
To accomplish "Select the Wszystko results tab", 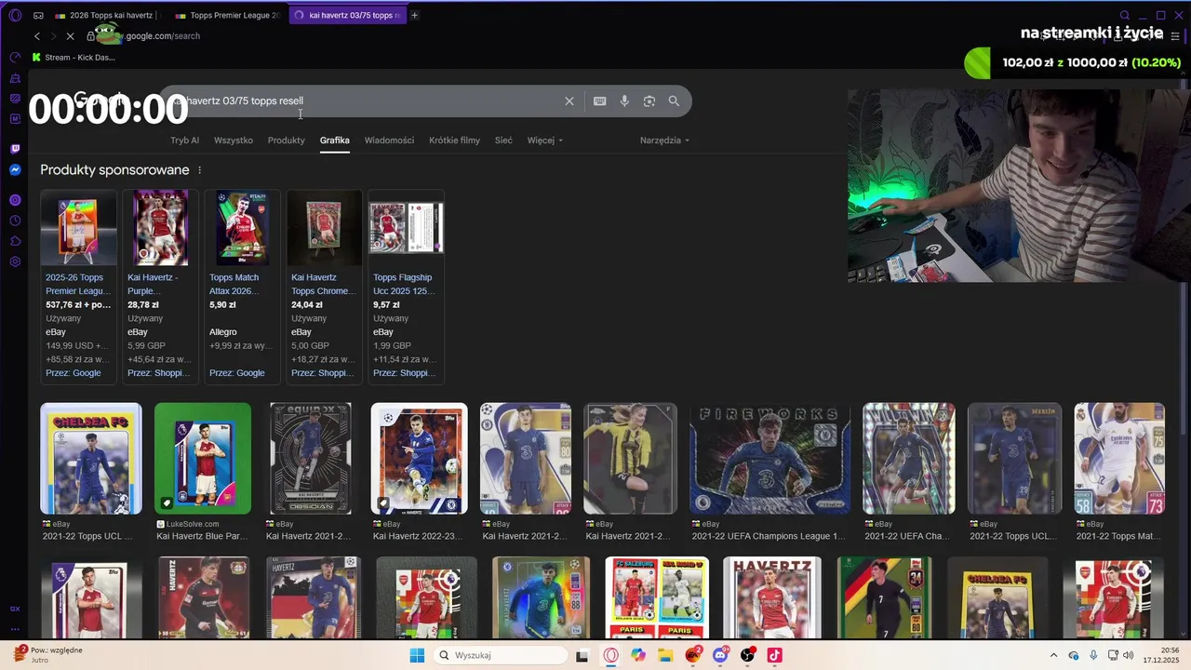I will tap(234, 141).
